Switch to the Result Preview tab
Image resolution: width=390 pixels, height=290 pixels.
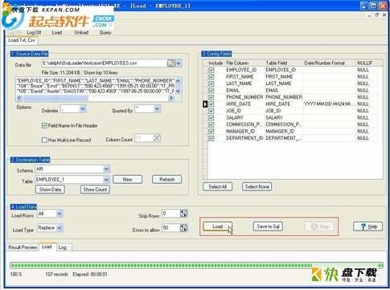(23, 247)
